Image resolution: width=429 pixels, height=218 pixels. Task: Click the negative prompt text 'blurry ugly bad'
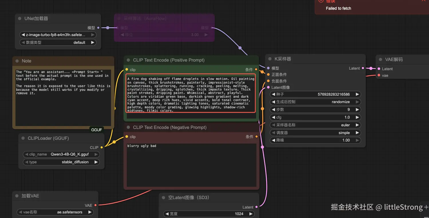[x=142, y=146]
